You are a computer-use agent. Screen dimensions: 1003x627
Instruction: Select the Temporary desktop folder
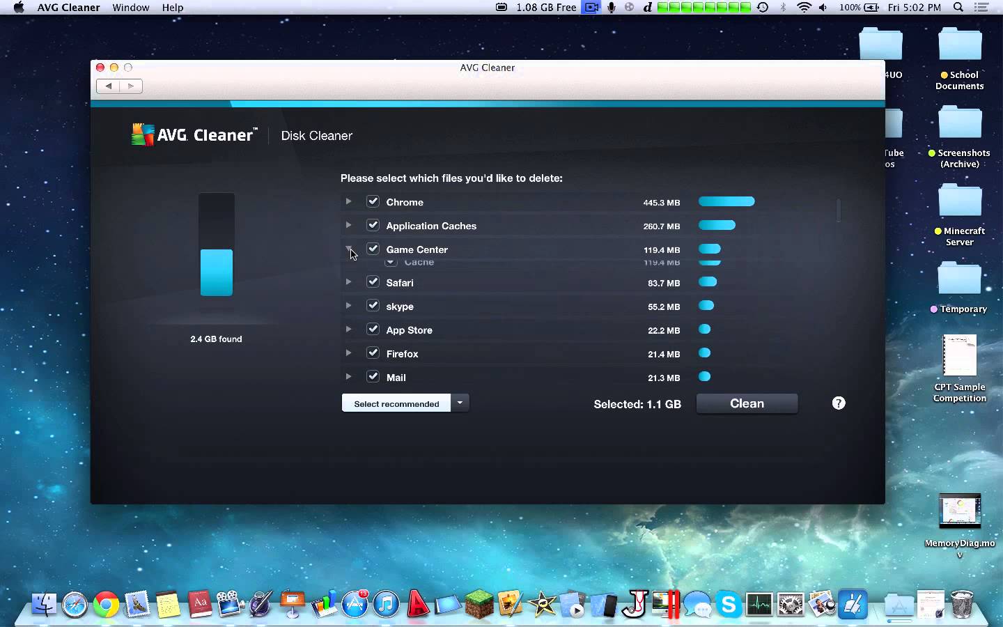pos(960,288)
